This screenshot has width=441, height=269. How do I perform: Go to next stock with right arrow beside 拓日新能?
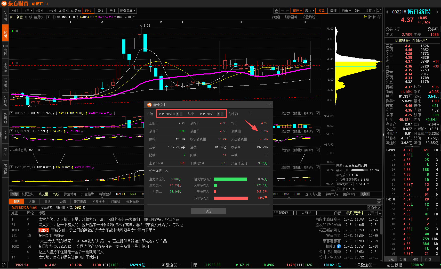point(437,12)
